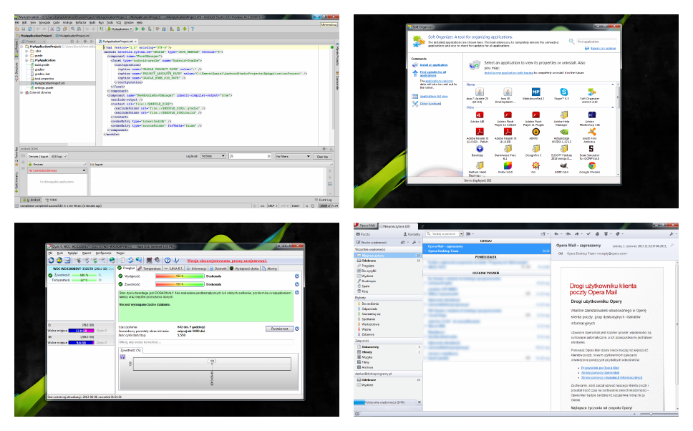Click the Undo arrow in Android Studio toolbar
The height and width of the screenshot is (431, 693).
37,29
